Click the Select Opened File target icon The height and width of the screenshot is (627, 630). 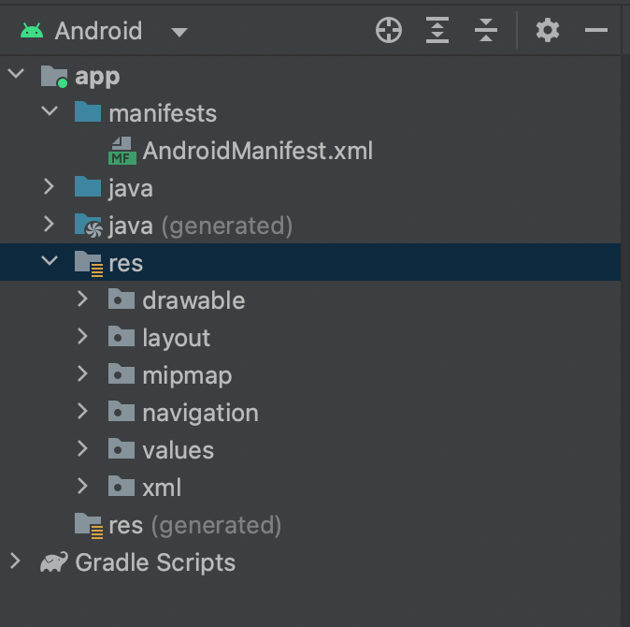pyautogui.click(x=389, y=31)
